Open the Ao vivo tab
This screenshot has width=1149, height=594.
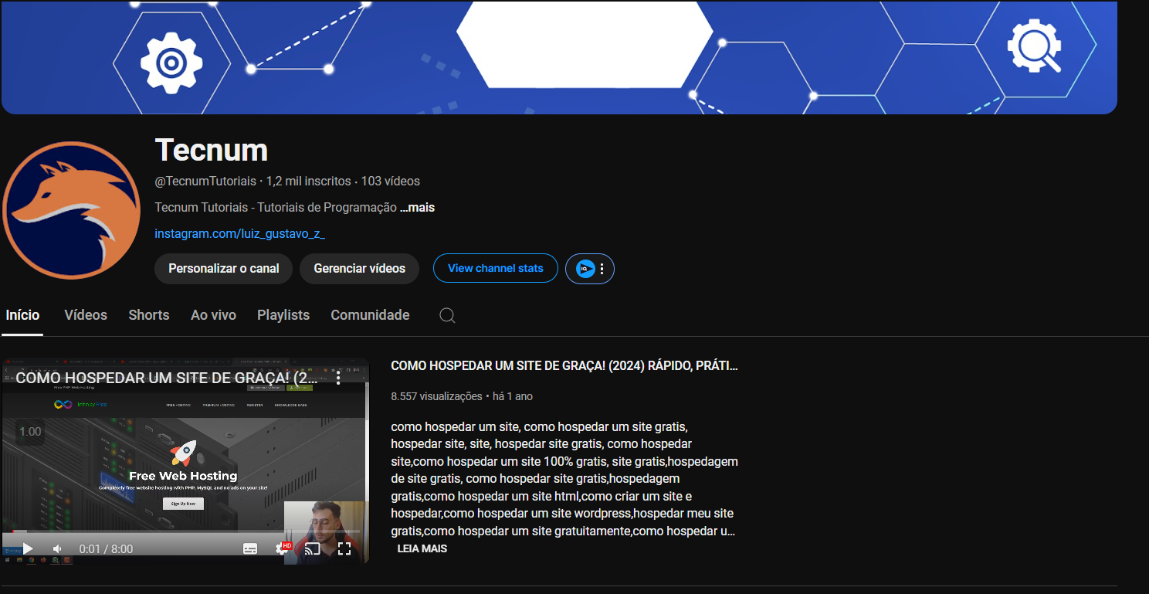coord(213,315)
